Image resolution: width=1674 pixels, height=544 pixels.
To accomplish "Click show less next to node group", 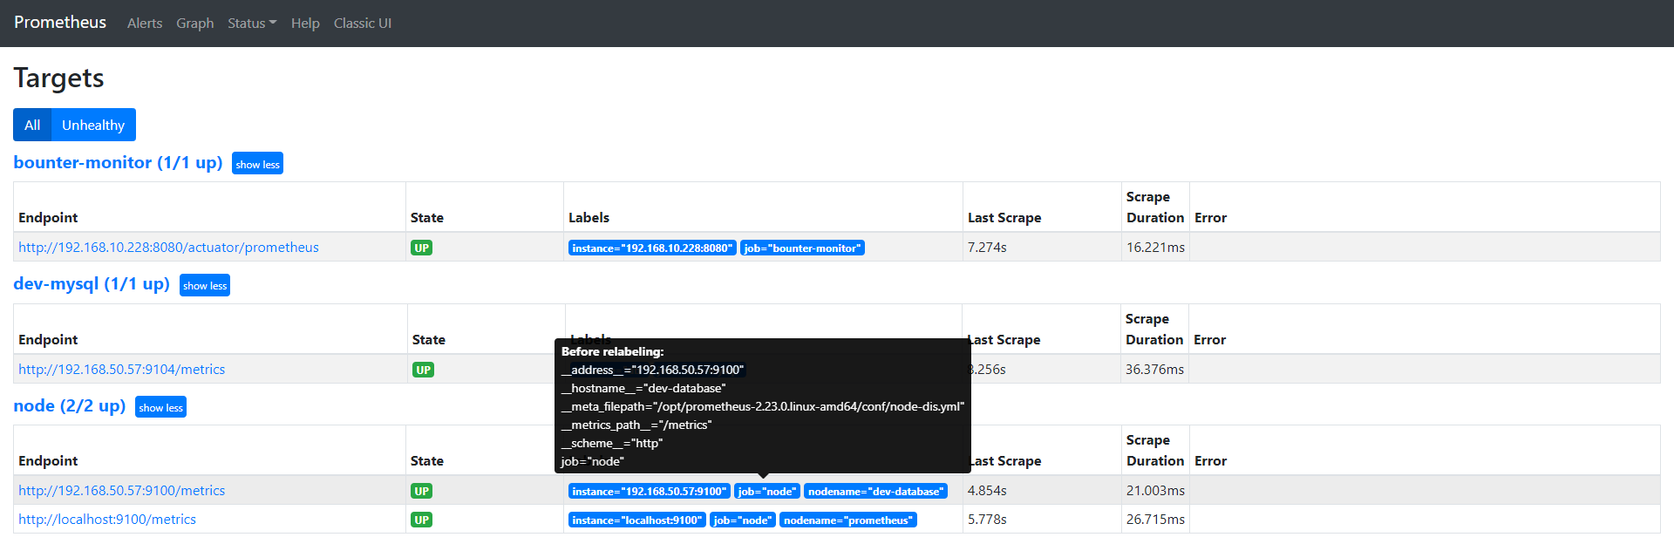I will (x=160, y=407).
